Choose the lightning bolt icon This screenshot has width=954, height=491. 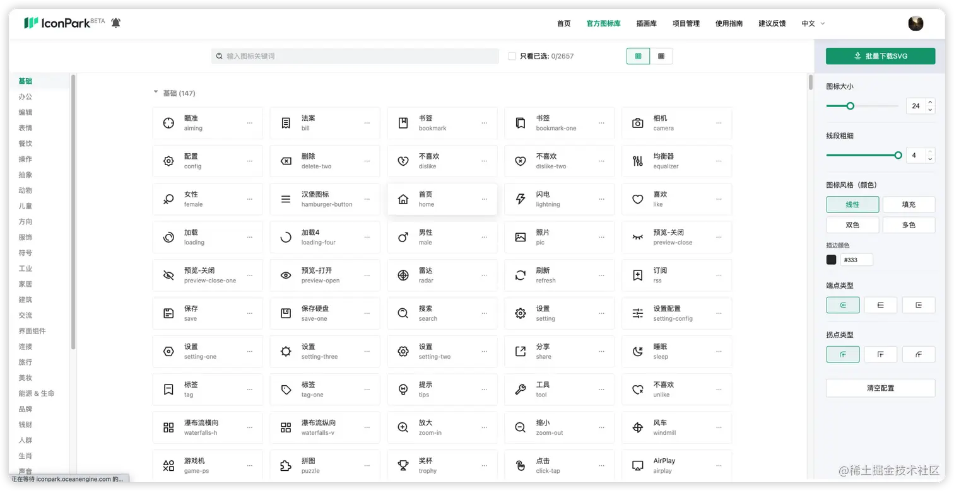[x=521, y=199]
